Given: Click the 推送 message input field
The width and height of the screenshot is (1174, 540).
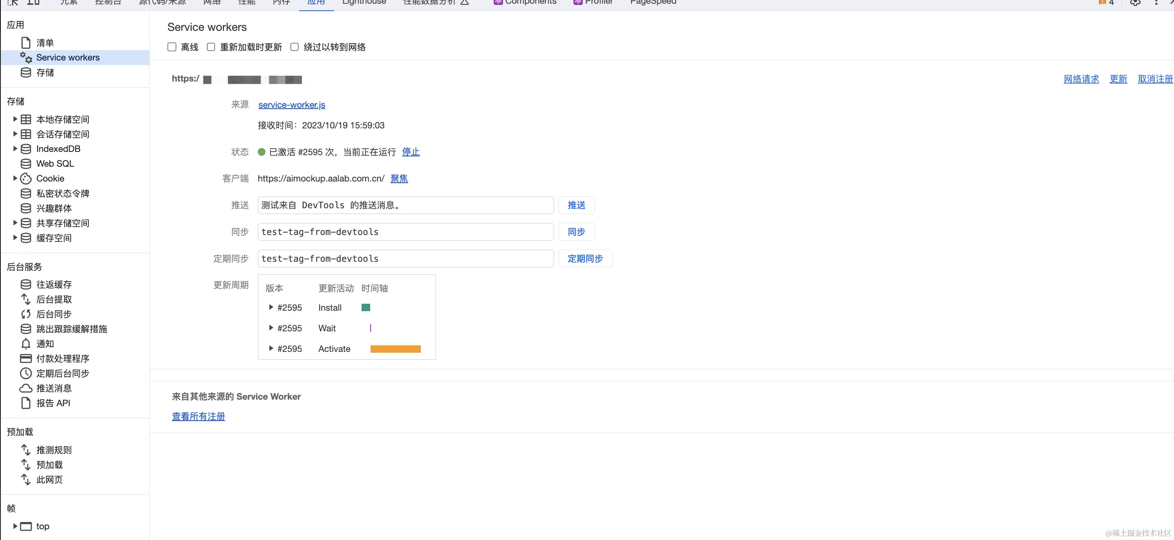Looking at the screenshot, I should pyautogui.click(x=405, y=205).
